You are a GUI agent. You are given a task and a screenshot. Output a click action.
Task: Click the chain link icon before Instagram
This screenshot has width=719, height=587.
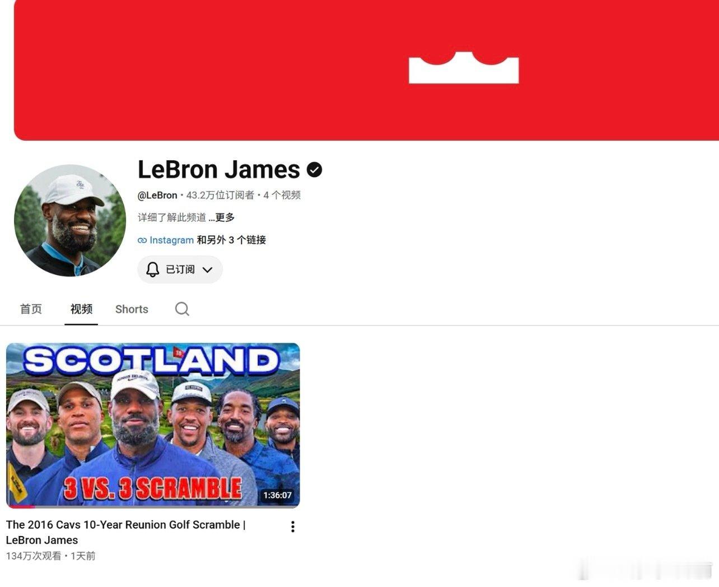pyautogui.click(x=142, y=240)
